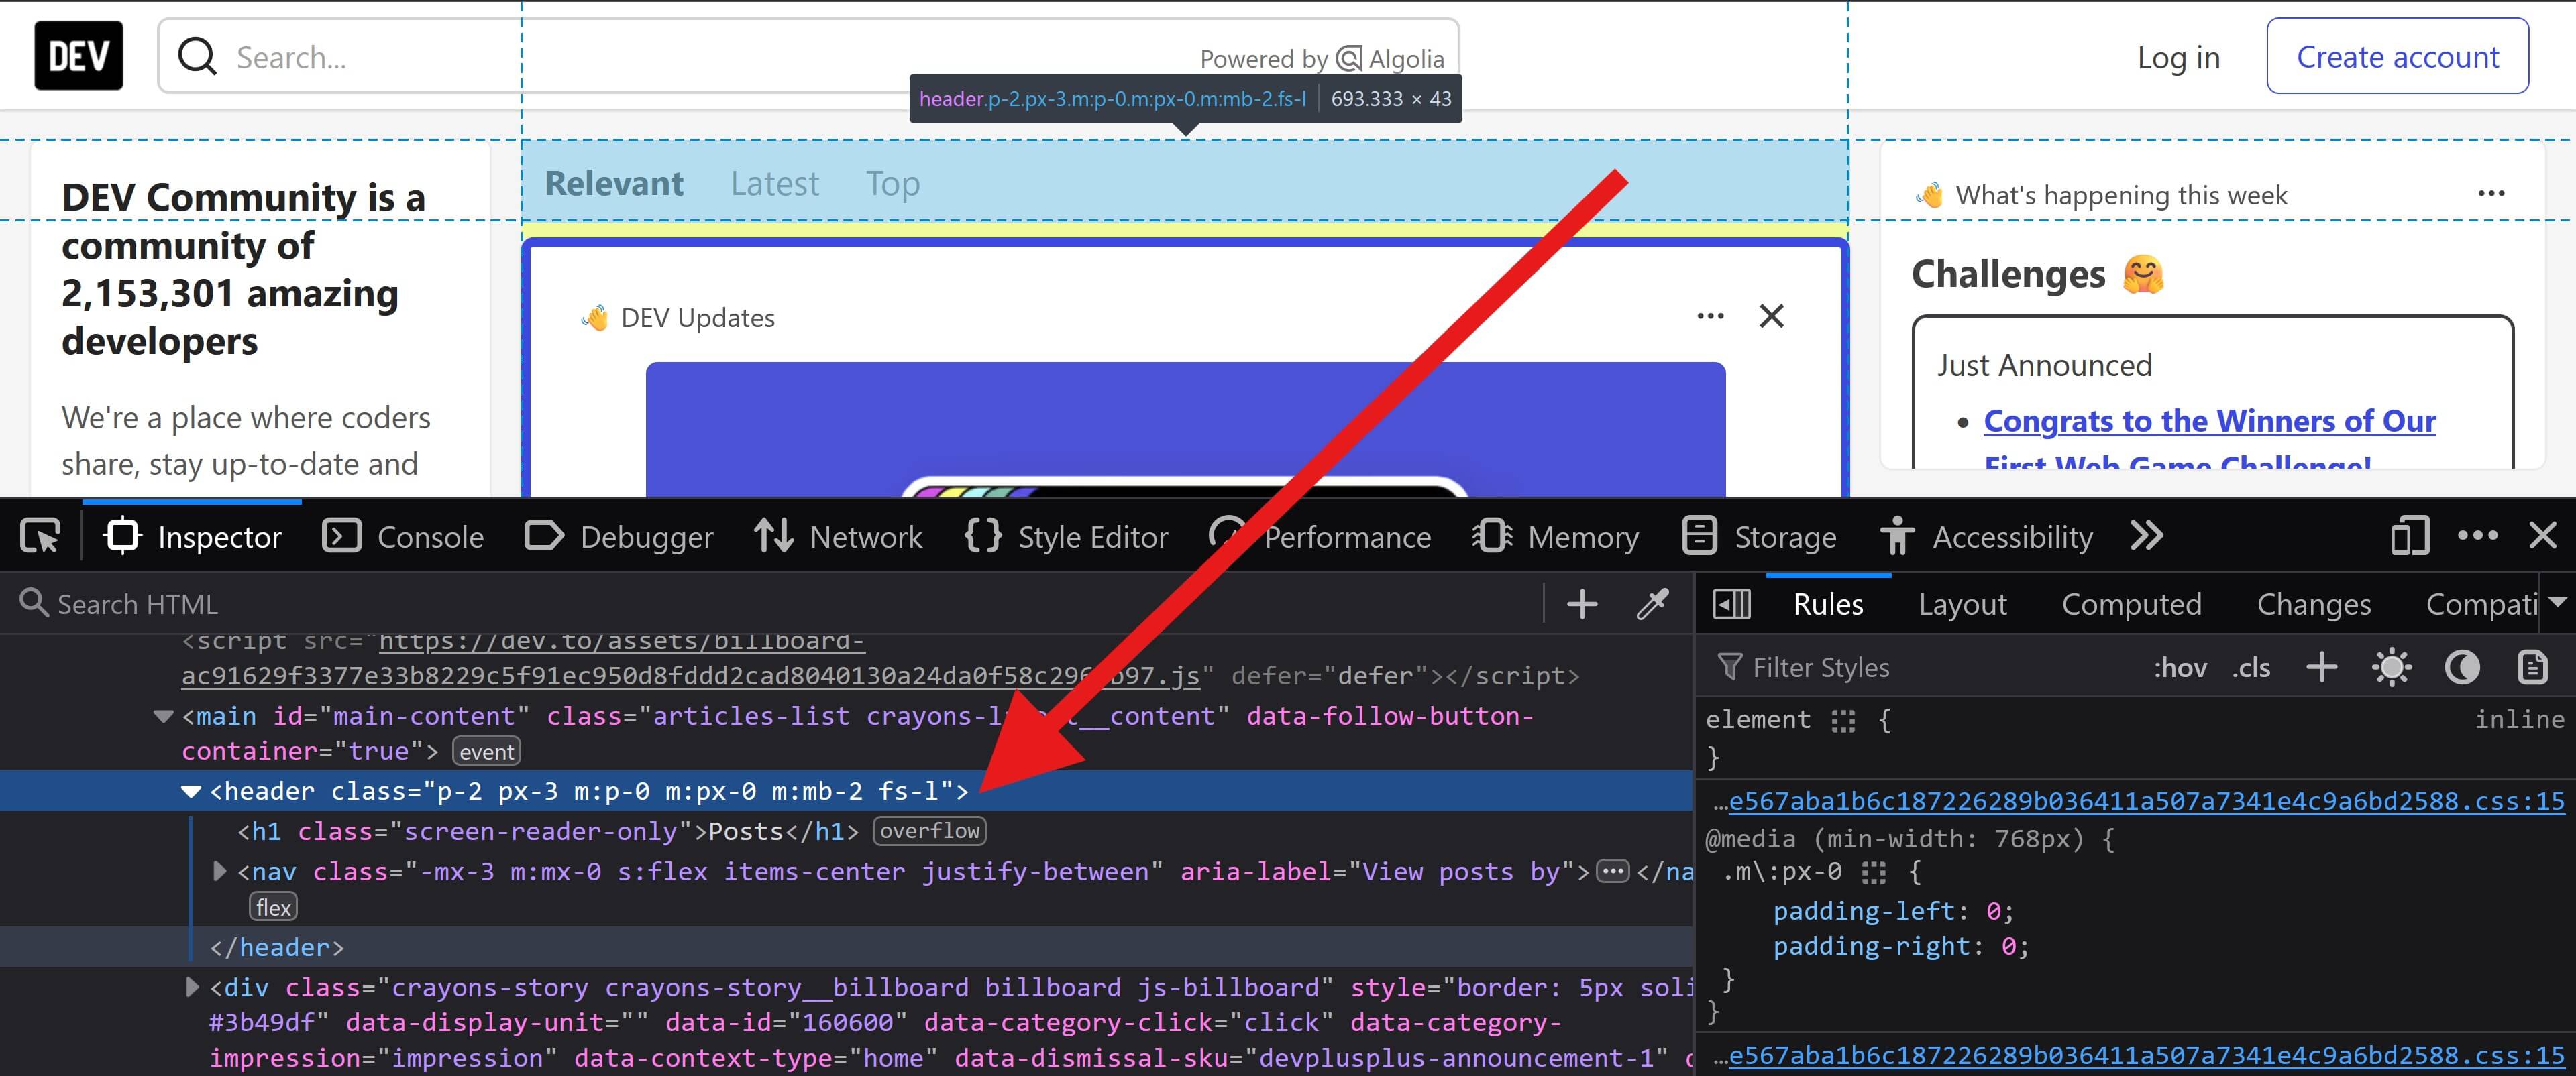Toggle Responsive Design Mode icon
This screenshot has height=1076, width=2576.
tap(2410, 536)
